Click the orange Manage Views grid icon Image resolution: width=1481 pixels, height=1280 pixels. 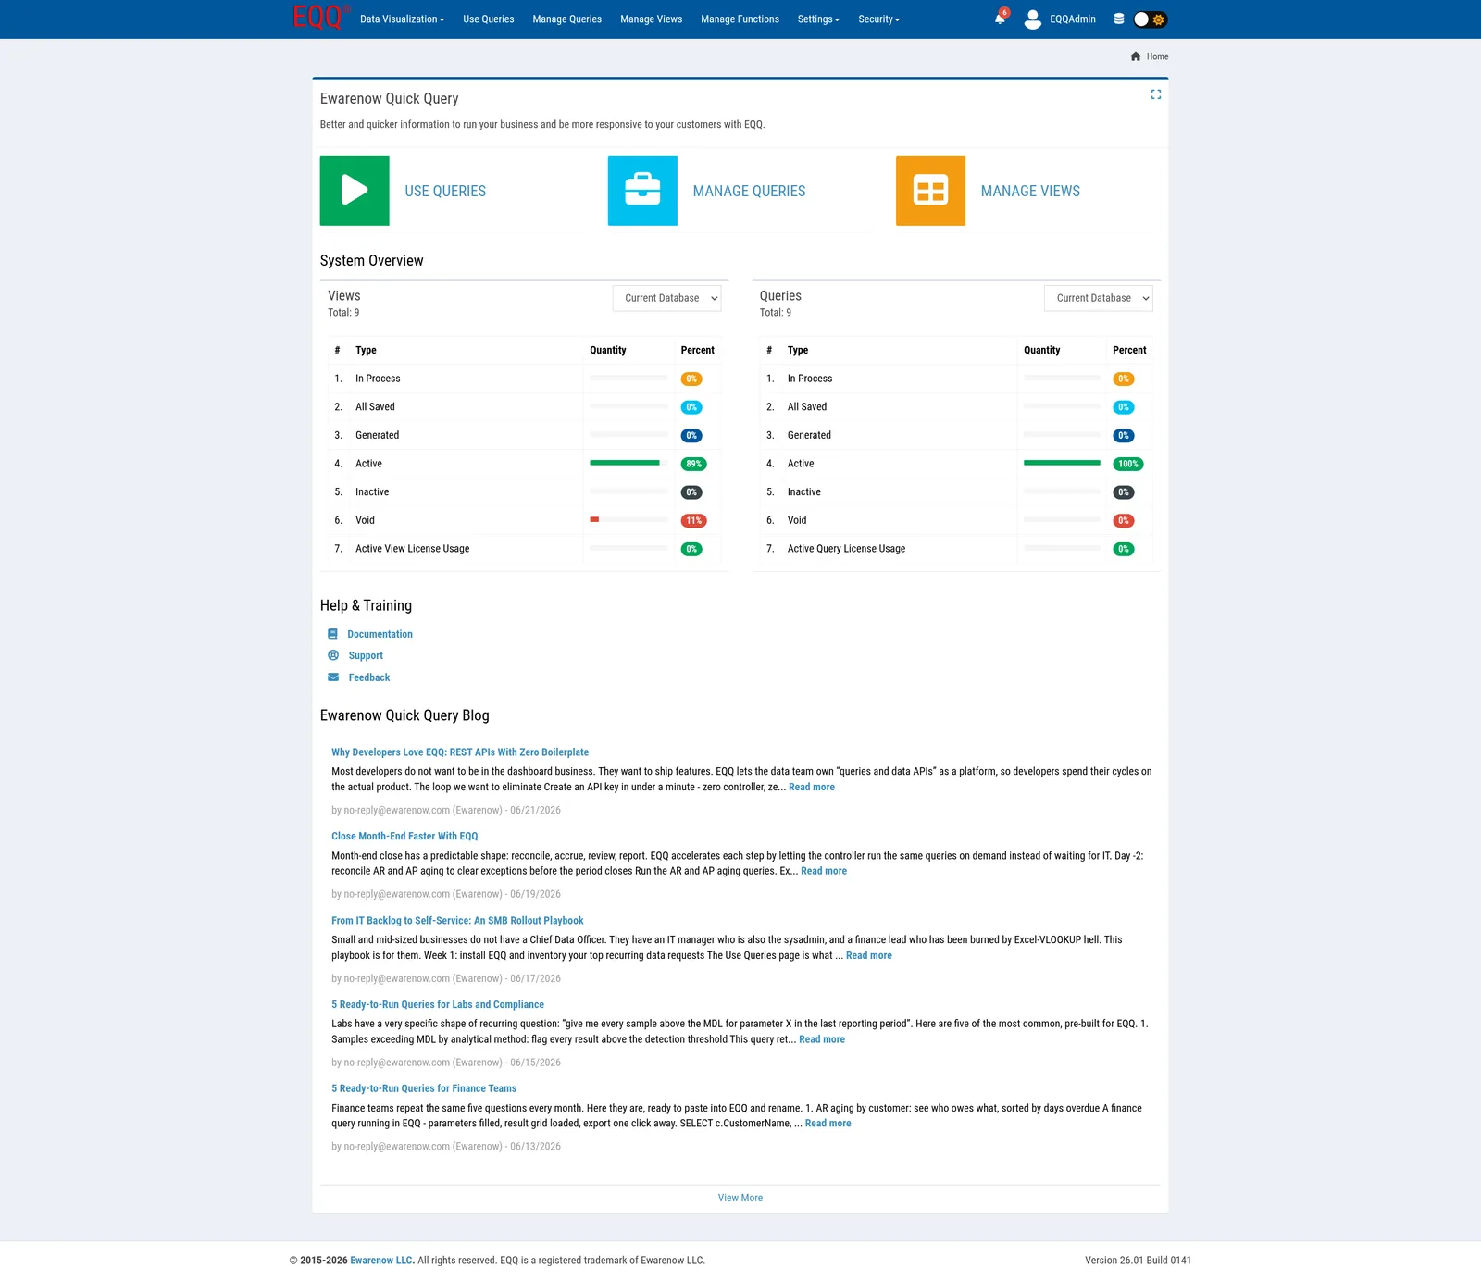tap(930, 191)
